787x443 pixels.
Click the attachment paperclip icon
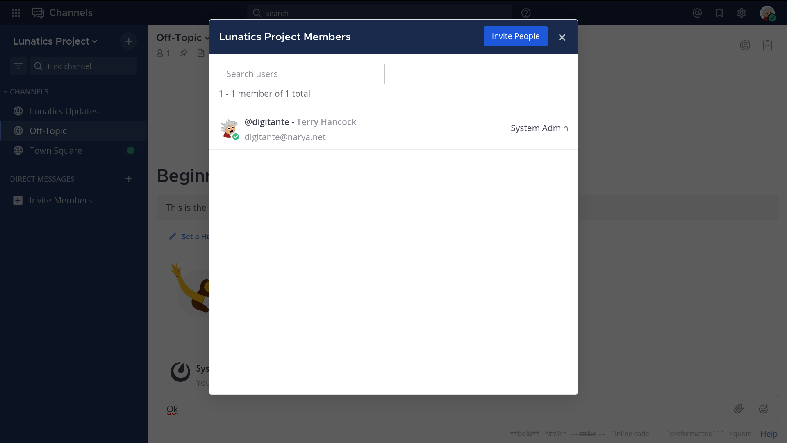739,409
